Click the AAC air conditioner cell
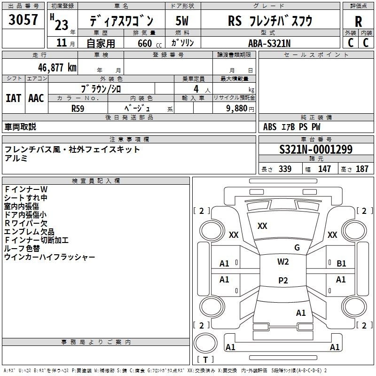The height and width of the screenshot is (376, 376). click(x=36, y=98)
